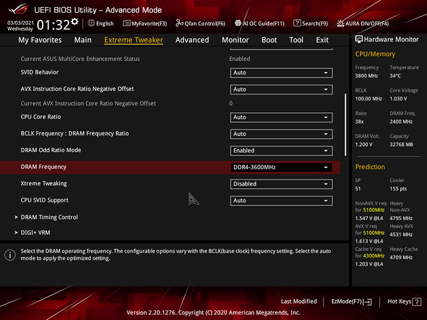Open SVID Behavior dropdown
The image size is (427, 320).
[x=281, y=73]
